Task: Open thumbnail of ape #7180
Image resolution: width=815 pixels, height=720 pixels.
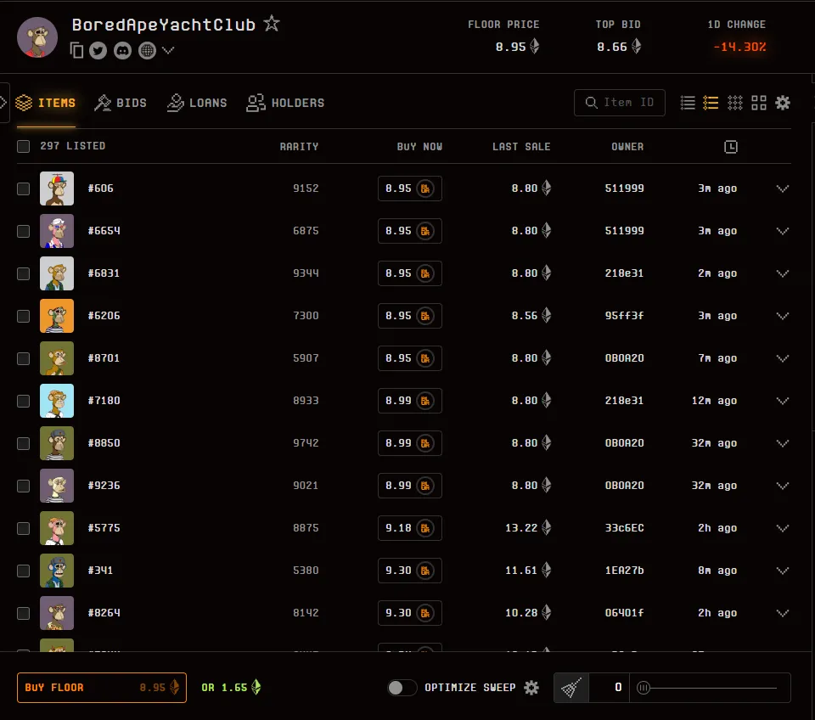Action: [57, 401]
